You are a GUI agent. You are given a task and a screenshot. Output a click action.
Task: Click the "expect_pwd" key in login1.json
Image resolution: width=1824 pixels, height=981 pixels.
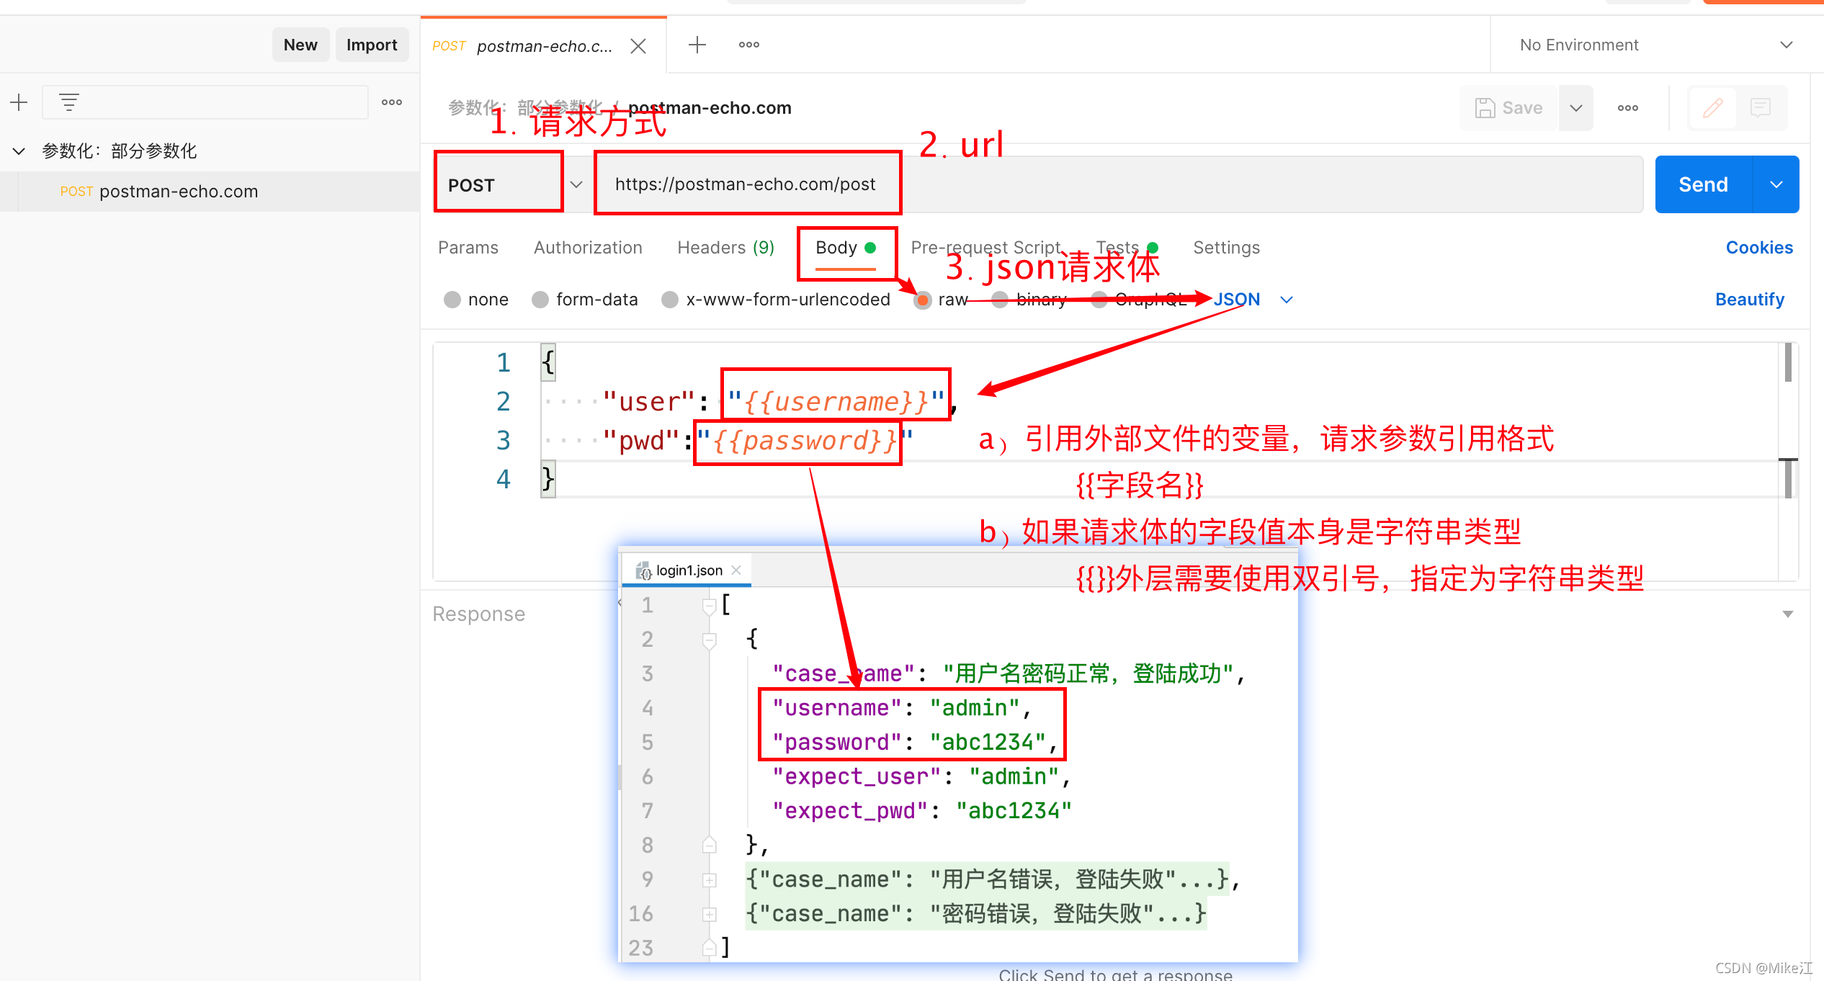point(851,811)
